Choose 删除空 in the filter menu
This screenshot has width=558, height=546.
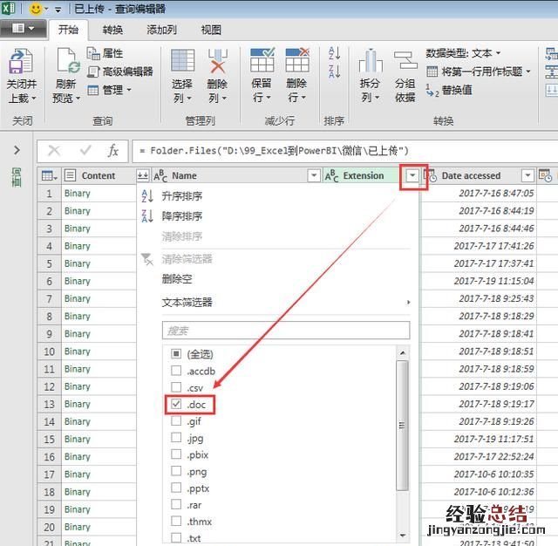click(177, 279)
